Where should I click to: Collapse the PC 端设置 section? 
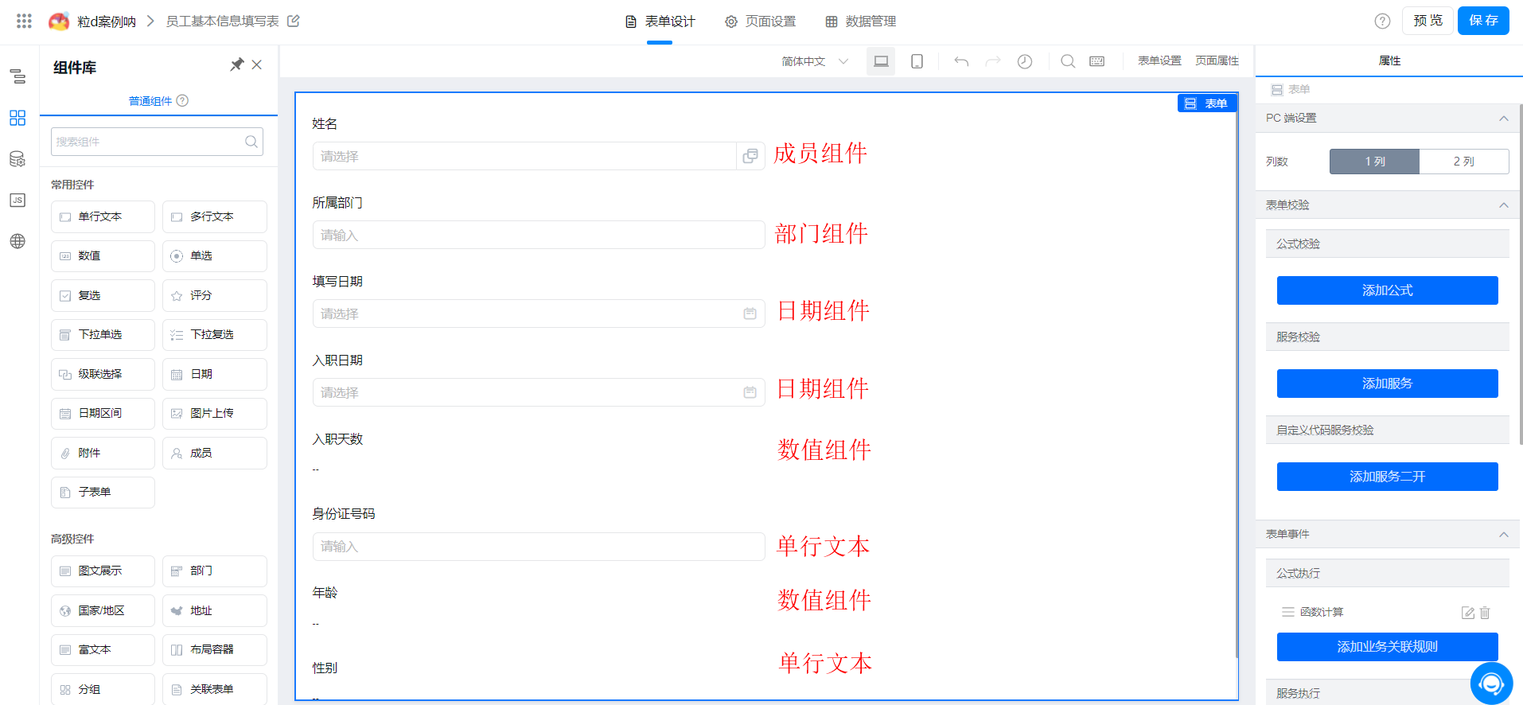[x=1504, y=119]
